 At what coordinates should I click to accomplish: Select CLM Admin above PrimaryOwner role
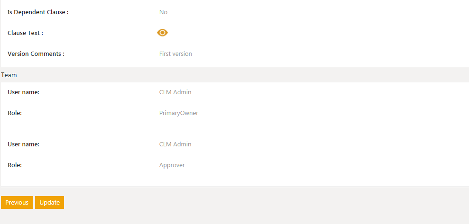pyautogui.click(x=175, y=92)
